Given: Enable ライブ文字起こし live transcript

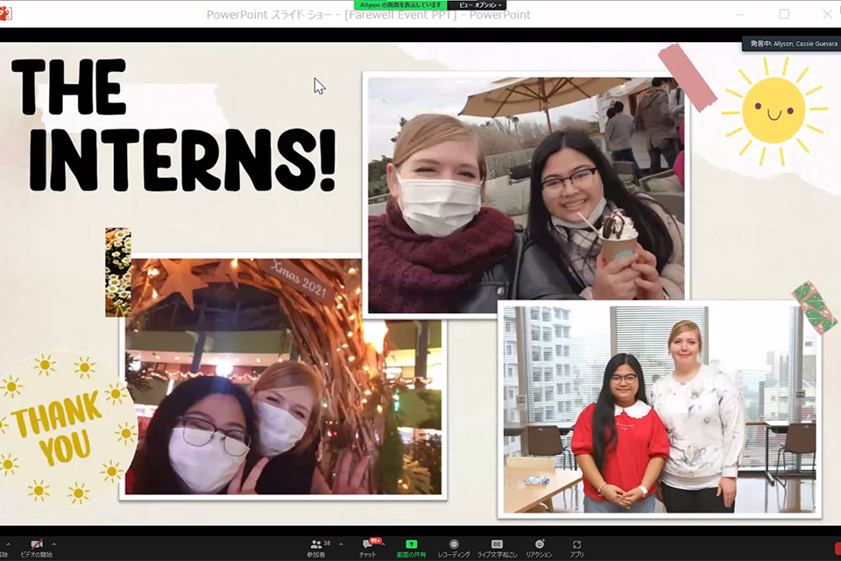Looking at the screenshot, I should (498, 548).
